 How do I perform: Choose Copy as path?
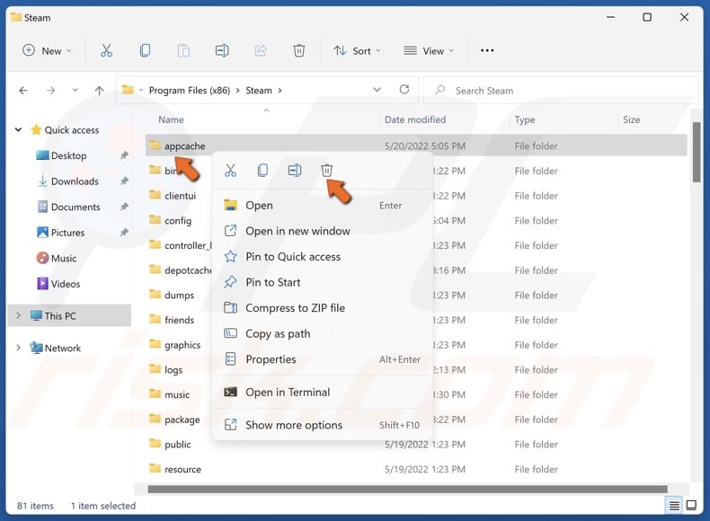[323, 334]
